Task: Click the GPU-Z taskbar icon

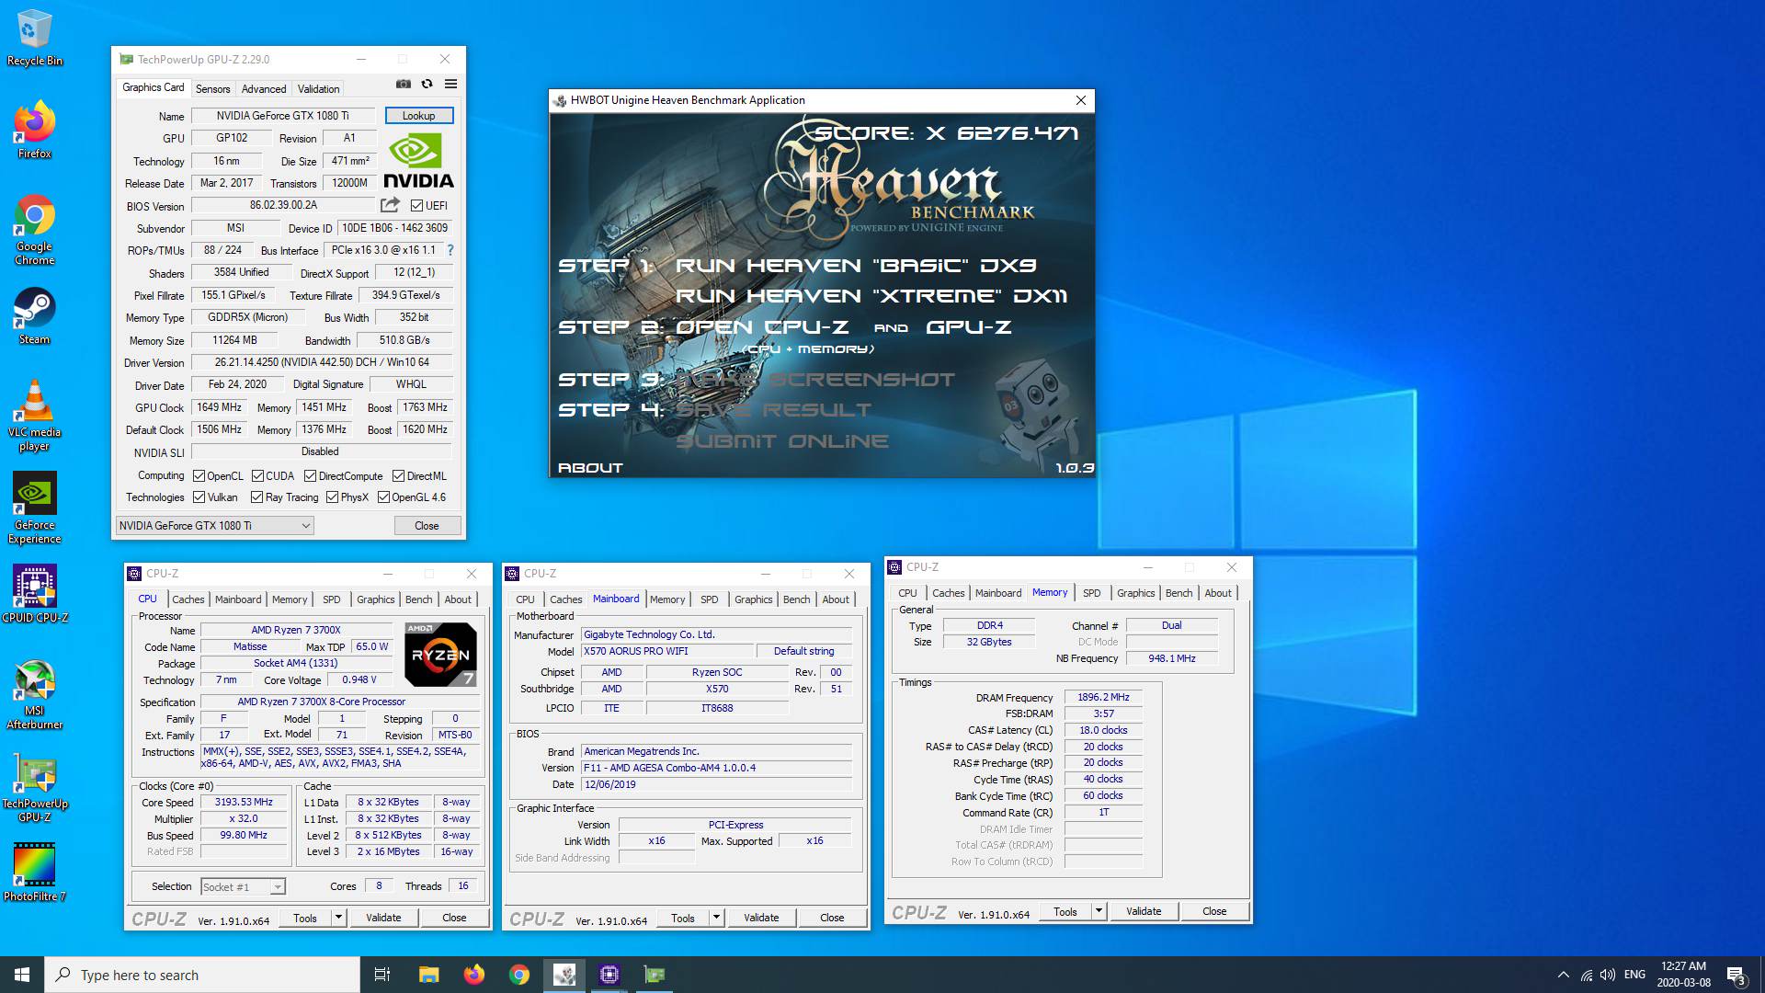Action: [x=655, y=975]
